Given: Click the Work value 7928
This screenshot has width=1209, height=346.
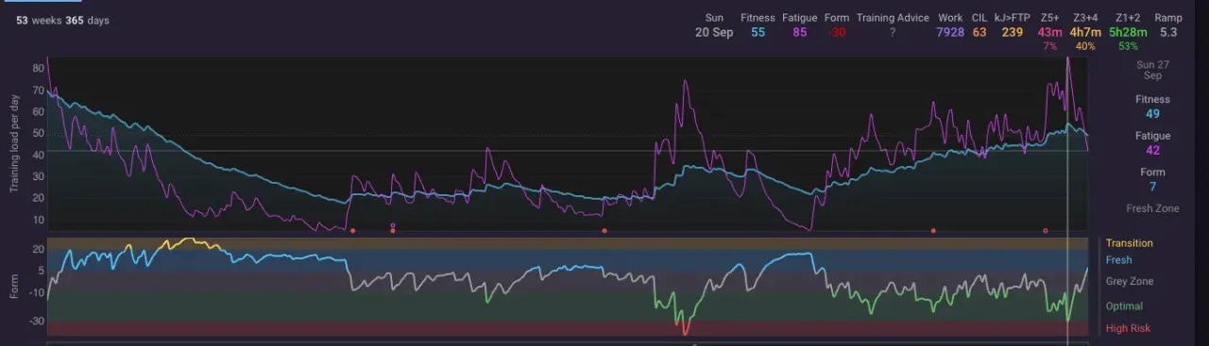Looking at the screenshot, I should [950, 33].
